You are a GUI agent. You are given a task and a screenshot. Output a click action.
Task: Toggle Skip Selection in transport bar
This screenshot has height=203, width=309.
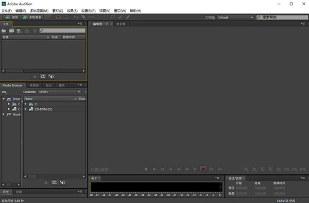[x=219, y=169]
